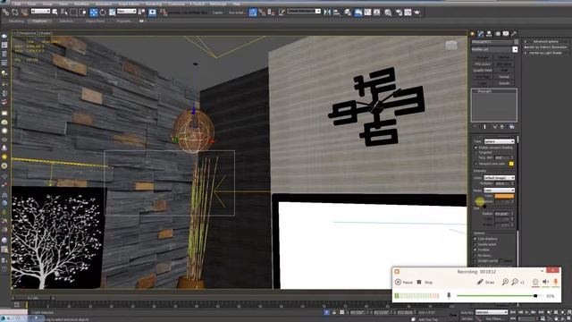Click the object name field in Modify panel
572x322 pixels.
(492, 42)
